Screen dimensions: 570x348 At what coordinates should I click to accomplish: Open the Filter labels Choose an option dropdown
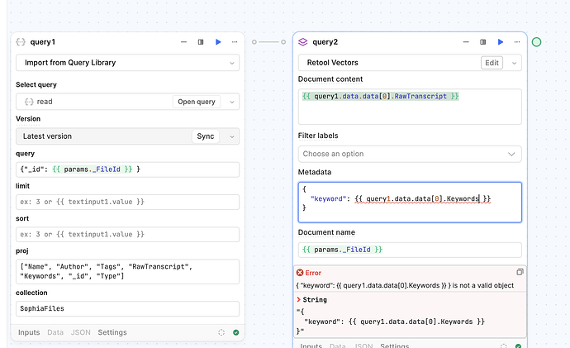pos(410,154)
